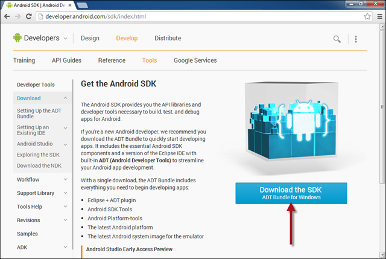
Task: Click the Android SDK cube illustration
Action: point(291,122)
